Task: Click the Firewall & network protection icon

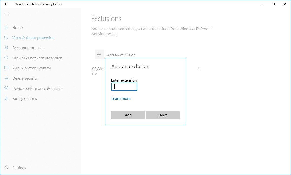Action: (x=6, y=58)
